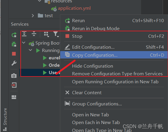Viewport: 168px width, 132px height.
Task: Open the Group By dropdown in Services toolbar
Action: pyautogui.click(x=46, y=34)
